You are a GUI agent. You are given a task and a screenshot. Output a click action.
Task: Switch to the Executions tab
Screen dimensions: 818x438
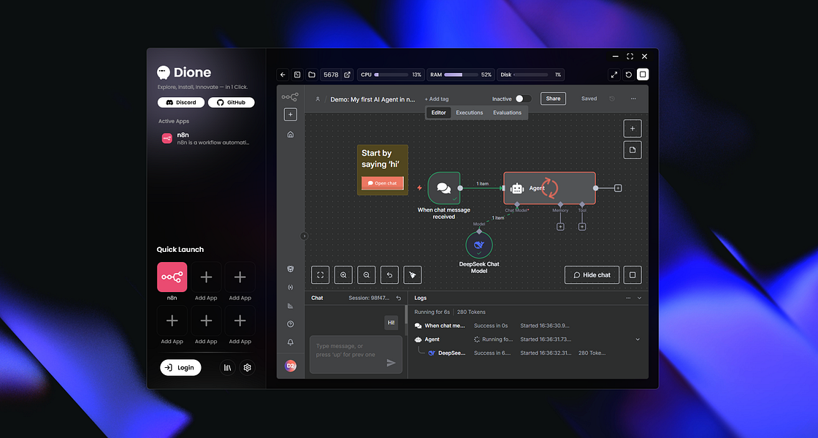(x=470, y=112)
